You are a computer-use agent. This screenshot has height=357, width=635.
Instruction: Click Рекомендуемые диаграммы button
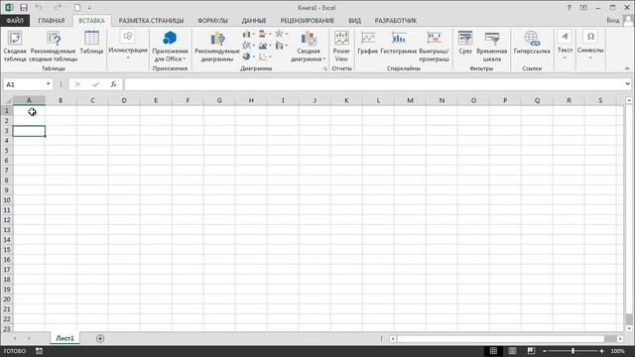click(x=217, y=47)
